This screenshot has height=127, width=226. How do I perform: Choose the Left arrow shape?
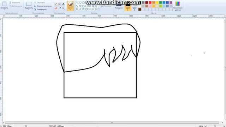(93, 6)
